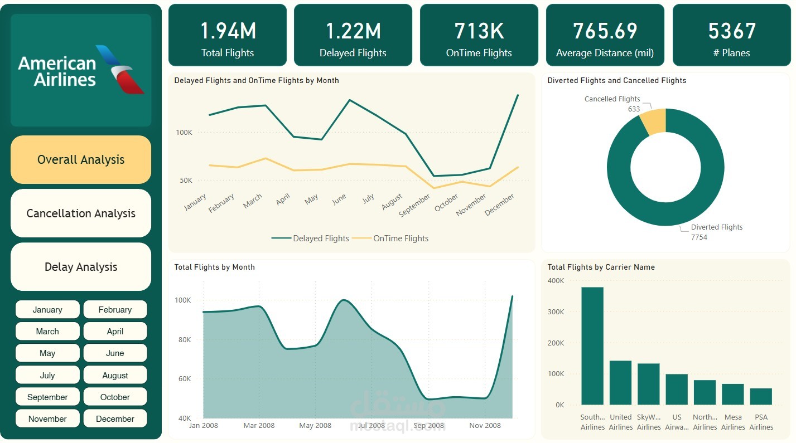Select May in month slicer
This screenshot has height=443, width=796.
tap(47, 353)
